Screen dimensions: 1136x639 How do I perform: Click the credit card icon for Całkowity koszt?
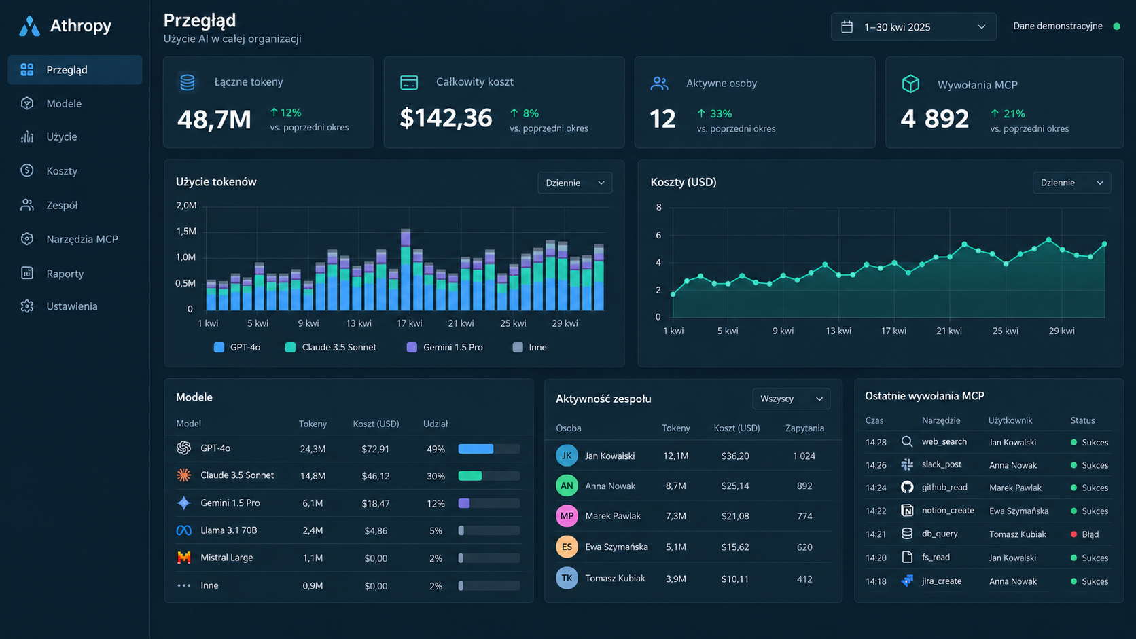click(409, 82)
